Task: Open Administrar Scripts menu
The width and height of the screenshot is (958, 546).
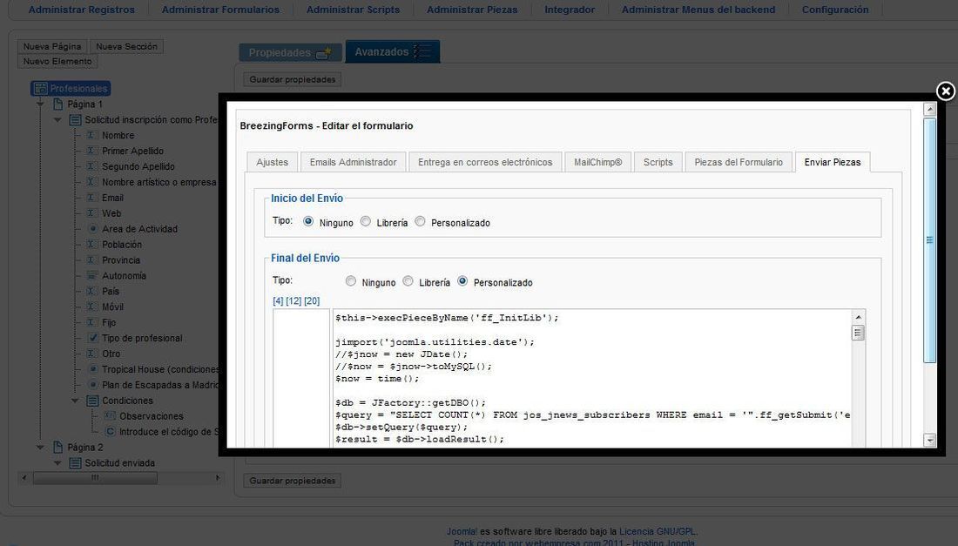Action: [353, 10]
